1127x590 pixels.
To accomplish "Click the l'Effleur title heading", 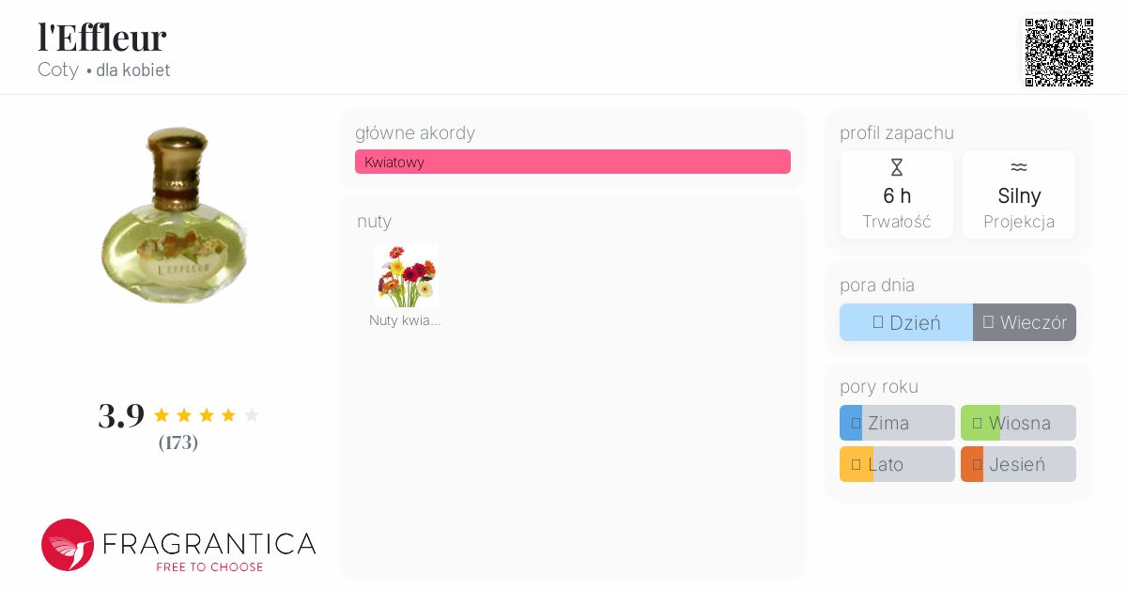I will (x=102, y=38).
